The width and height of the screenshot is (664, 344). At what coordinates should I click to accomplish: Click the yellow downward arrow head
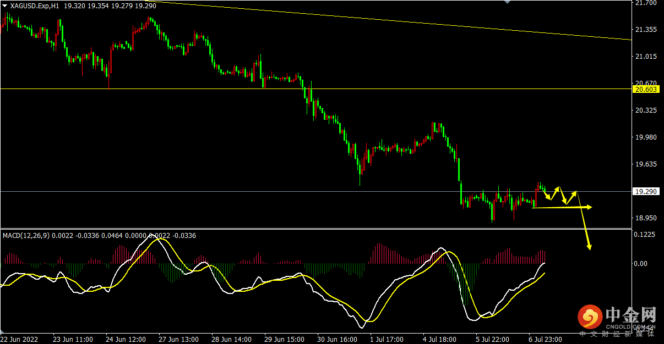[589, 246]
